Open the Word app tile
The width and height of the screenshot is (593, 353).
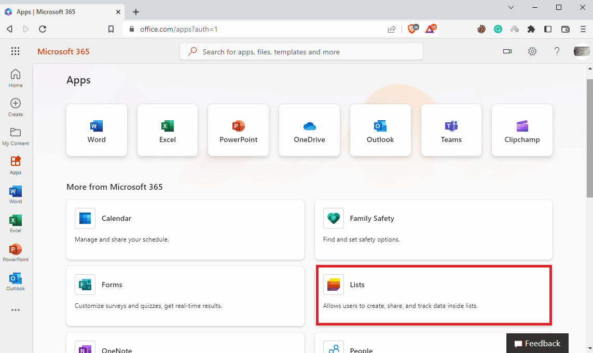point(96,130)
